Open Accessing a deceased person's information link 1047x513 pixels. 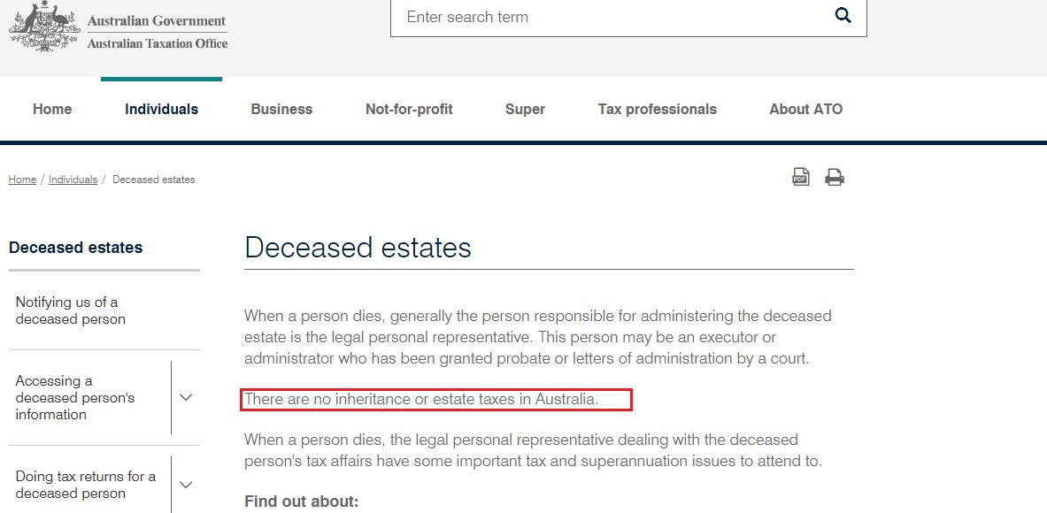coord(74,398)
